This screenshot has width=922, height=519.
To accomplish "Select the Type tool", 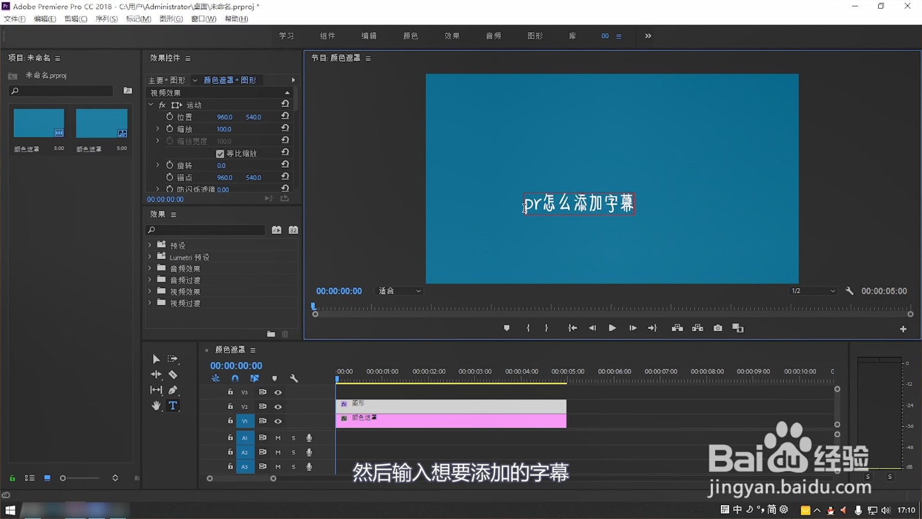I will 173,405.
